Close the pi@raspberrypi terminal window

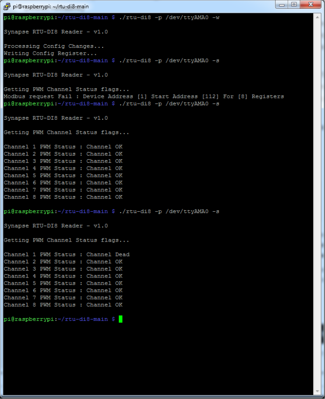click(x=311, y=4)
